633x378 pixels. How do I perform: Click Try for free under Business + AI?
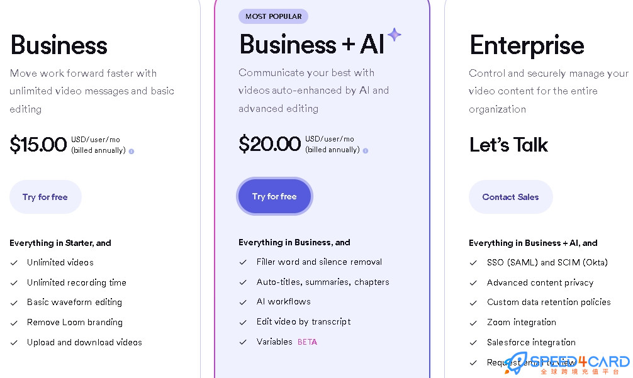tap(274, 196)
